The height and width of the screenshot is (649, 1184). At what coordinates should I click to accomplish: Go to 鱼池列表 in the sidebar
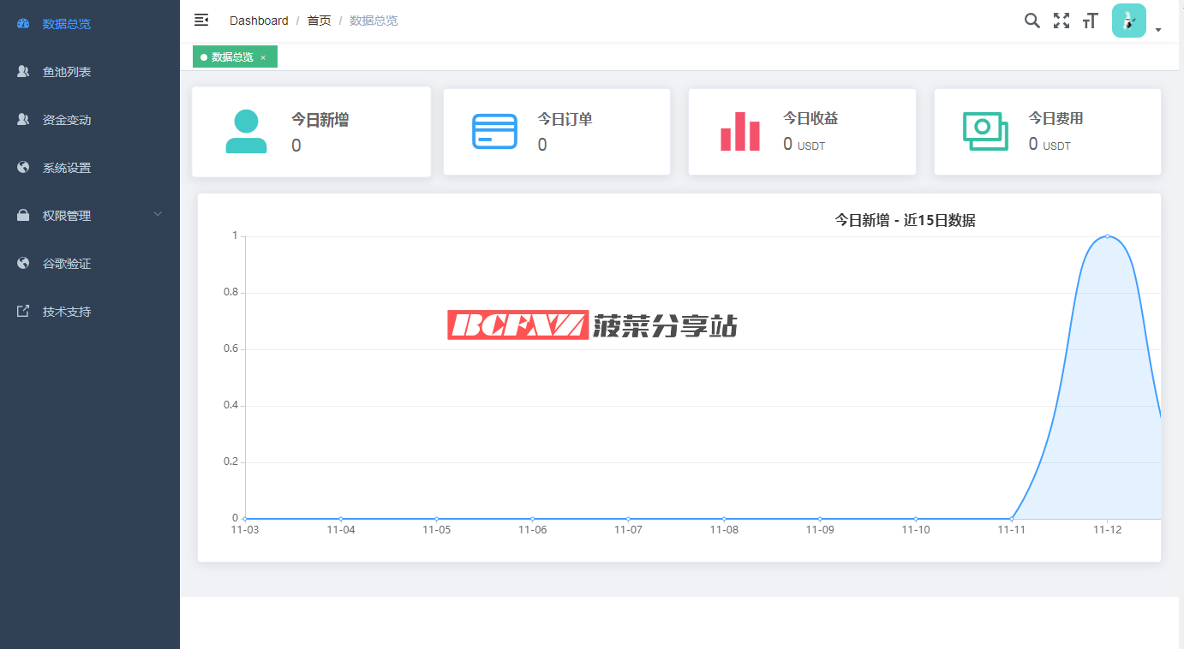point(67,72)
